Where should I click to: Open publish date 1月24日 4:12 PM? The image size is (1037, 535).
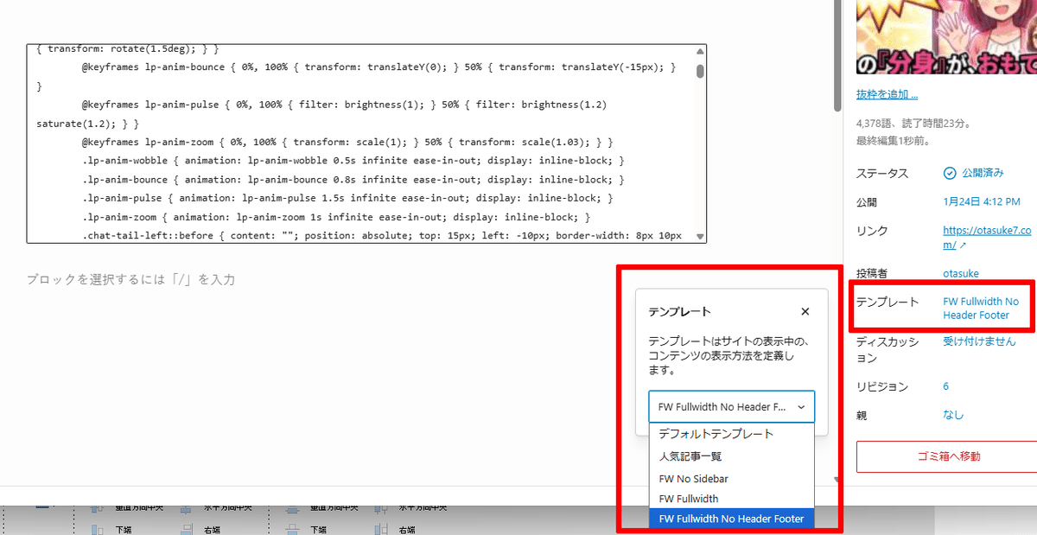982,202
